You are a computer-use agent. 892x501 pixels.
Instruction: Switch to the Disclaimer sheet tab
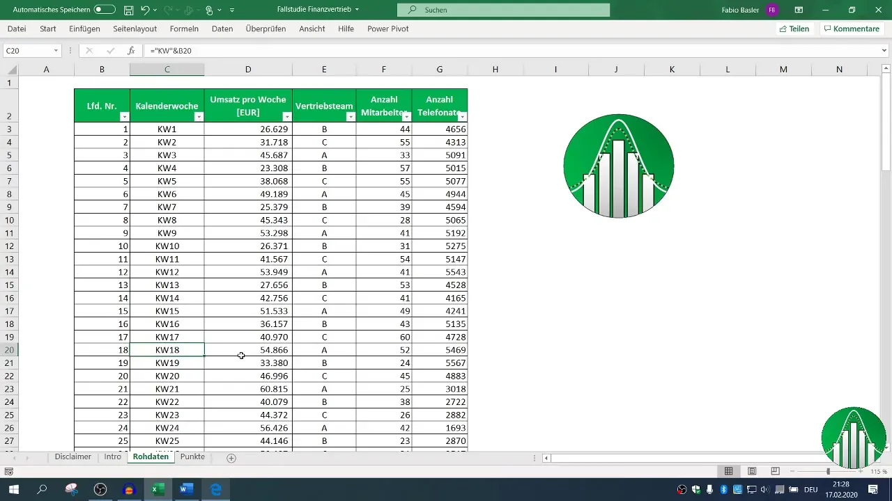point(73,456)
